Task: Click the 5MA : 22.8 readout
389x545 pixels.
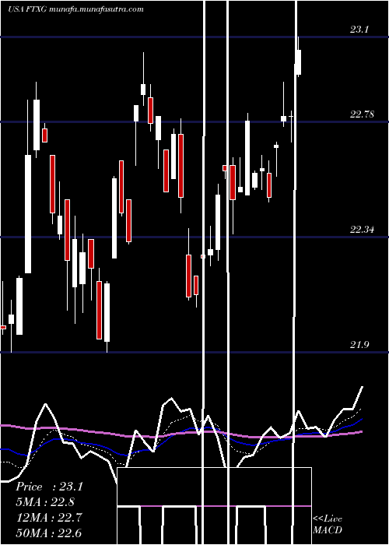Action: tap(45, 502)
